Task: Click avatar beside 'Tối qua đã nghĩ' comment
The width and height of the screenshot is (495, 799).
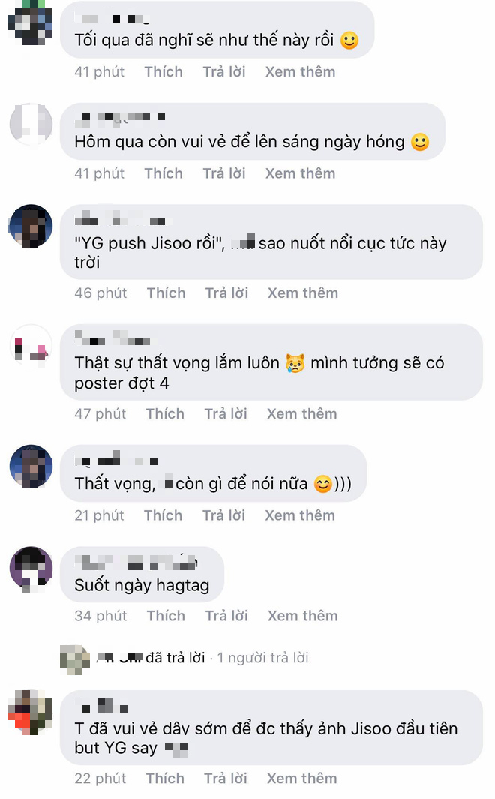Action: click(x=31, y=23)
